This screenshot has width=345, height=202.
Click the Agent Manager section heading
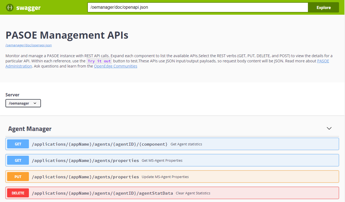pos(30,129)
